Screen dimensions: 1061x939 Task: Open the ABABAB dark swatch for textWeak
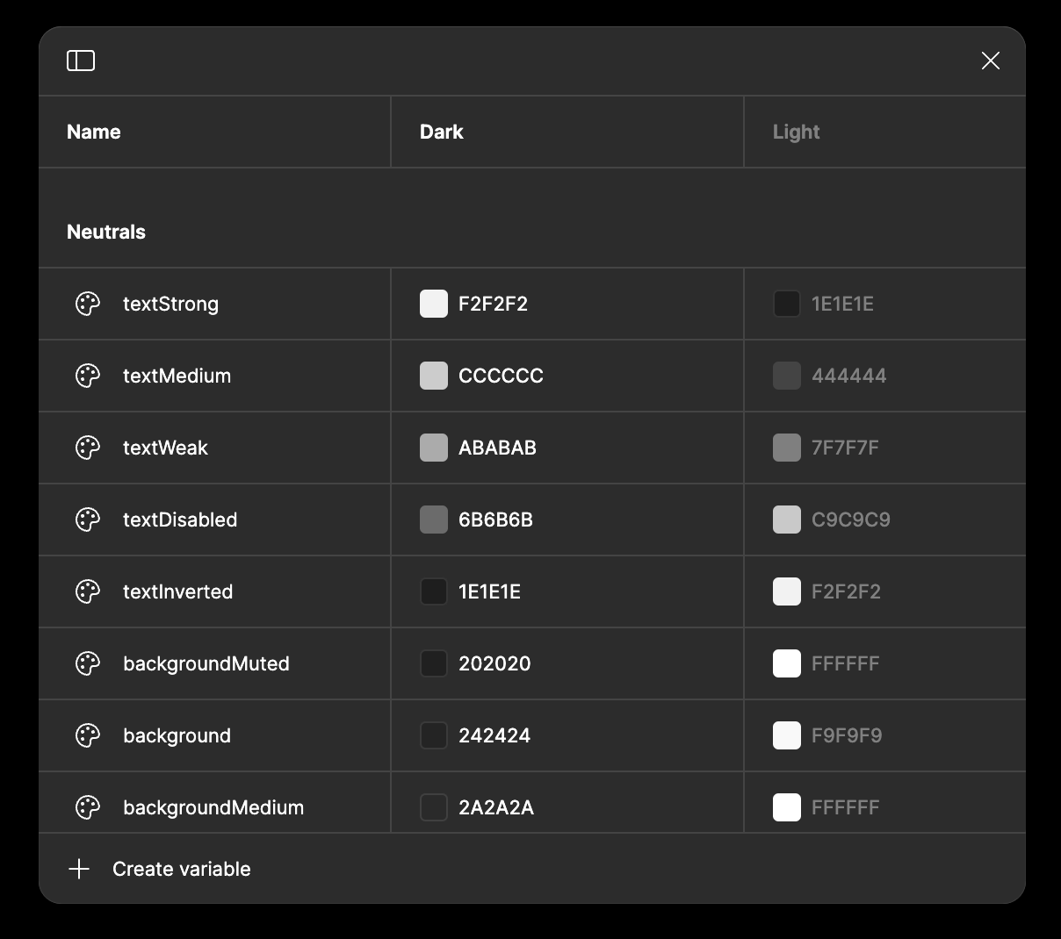434,448
